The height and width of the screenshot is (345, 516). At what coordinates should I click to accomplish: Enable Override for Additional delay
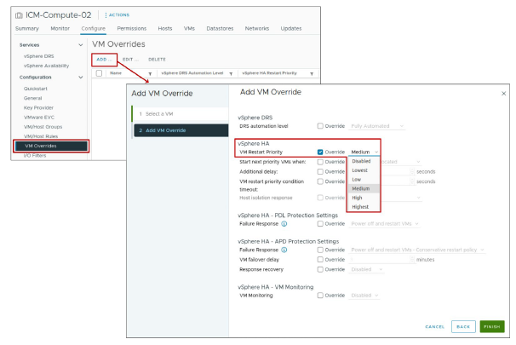[x=320, y=171]
